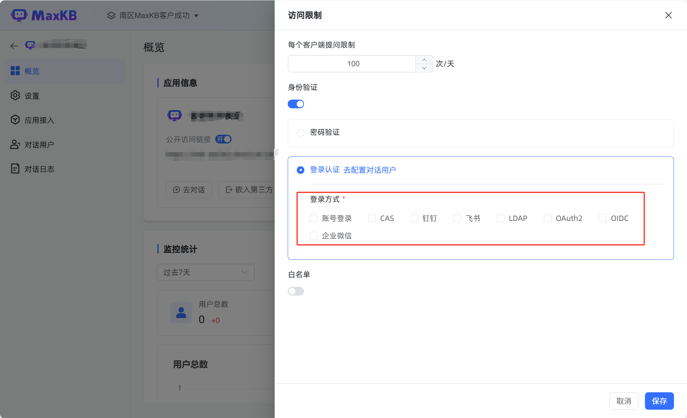
Task: Decrease the question limit with down arrow
Action: [x=424, y=68]
